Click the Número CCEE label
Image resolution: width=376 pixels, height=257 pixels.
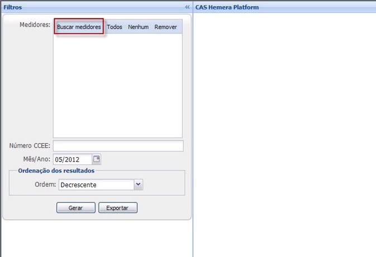point(30,146)
